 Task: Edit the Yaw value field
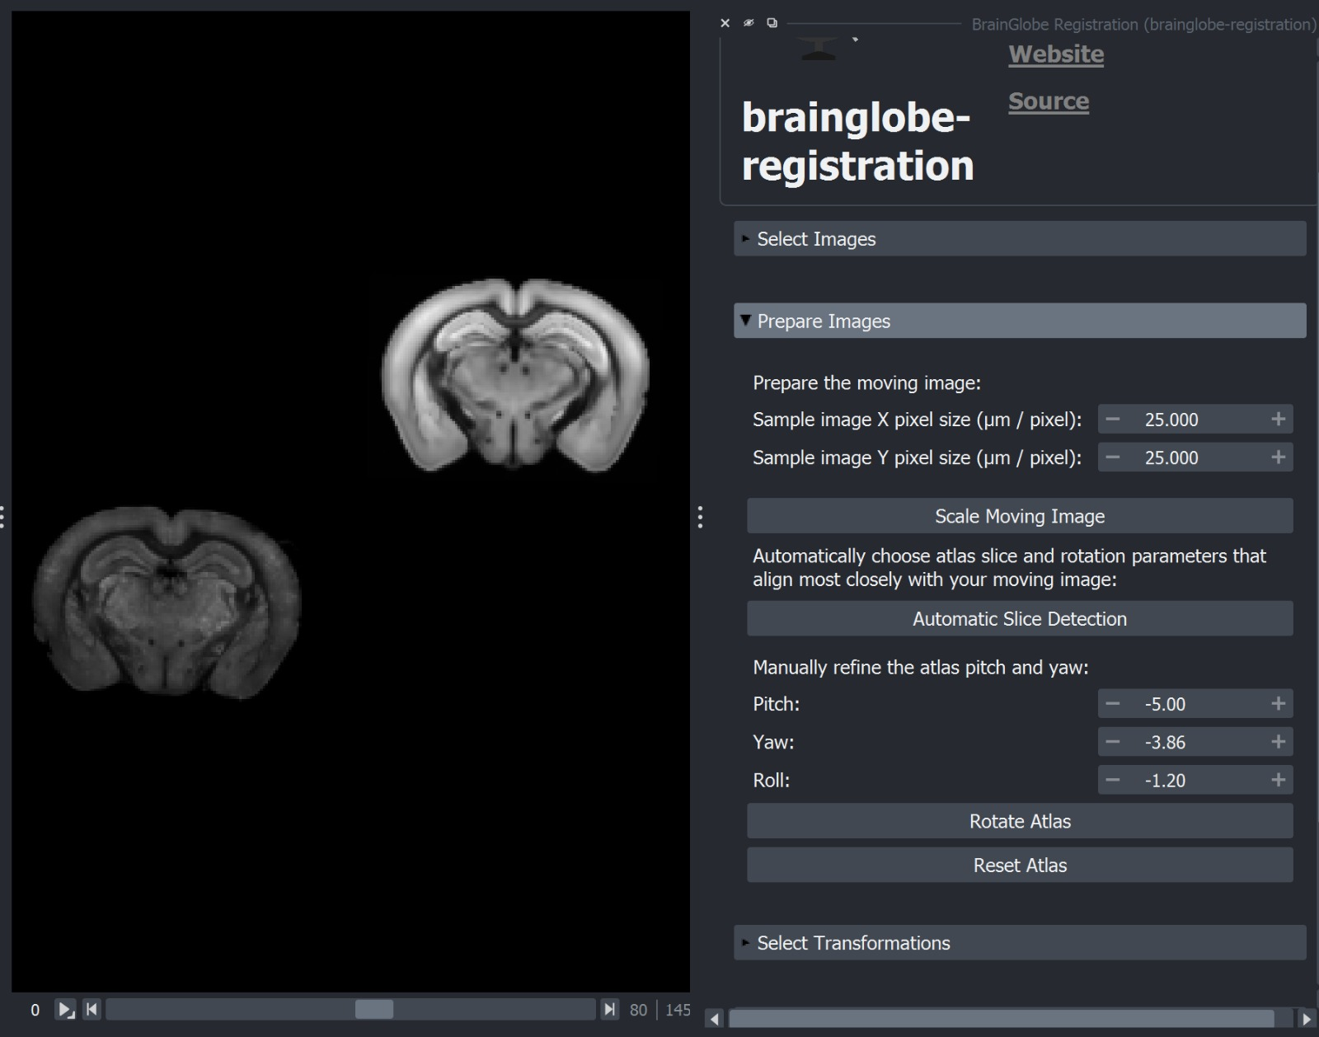(x=1195, y=742)
